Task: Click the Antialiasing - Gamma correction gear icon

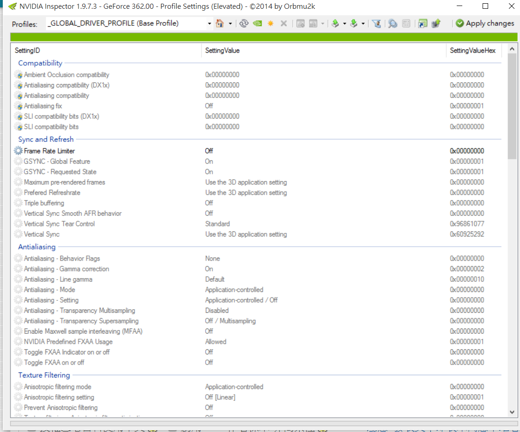Action: [18, 269]
